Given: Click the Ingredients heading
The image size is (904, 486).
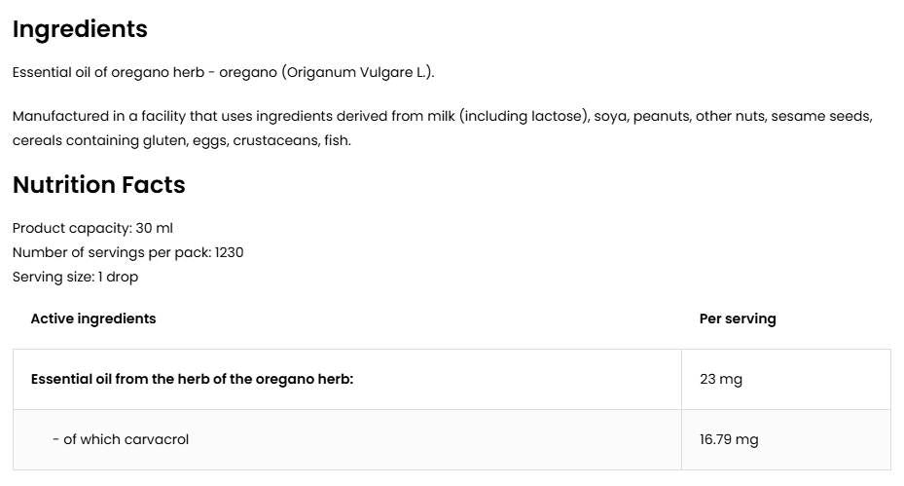Looking at the screenshot, I should [80, 29].
